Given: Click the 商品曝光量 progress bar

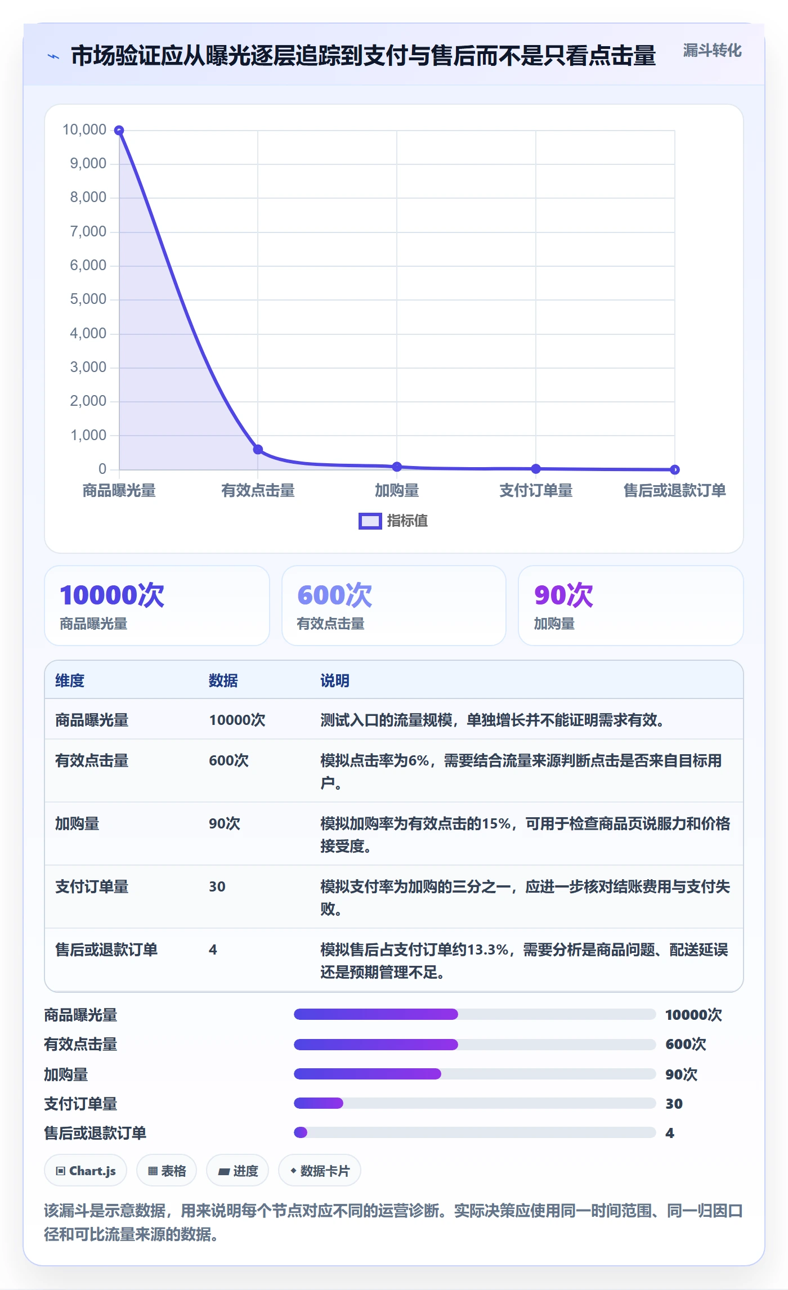Looking at the screenshot, I should pyautogui.click(x=474, y=1014).
